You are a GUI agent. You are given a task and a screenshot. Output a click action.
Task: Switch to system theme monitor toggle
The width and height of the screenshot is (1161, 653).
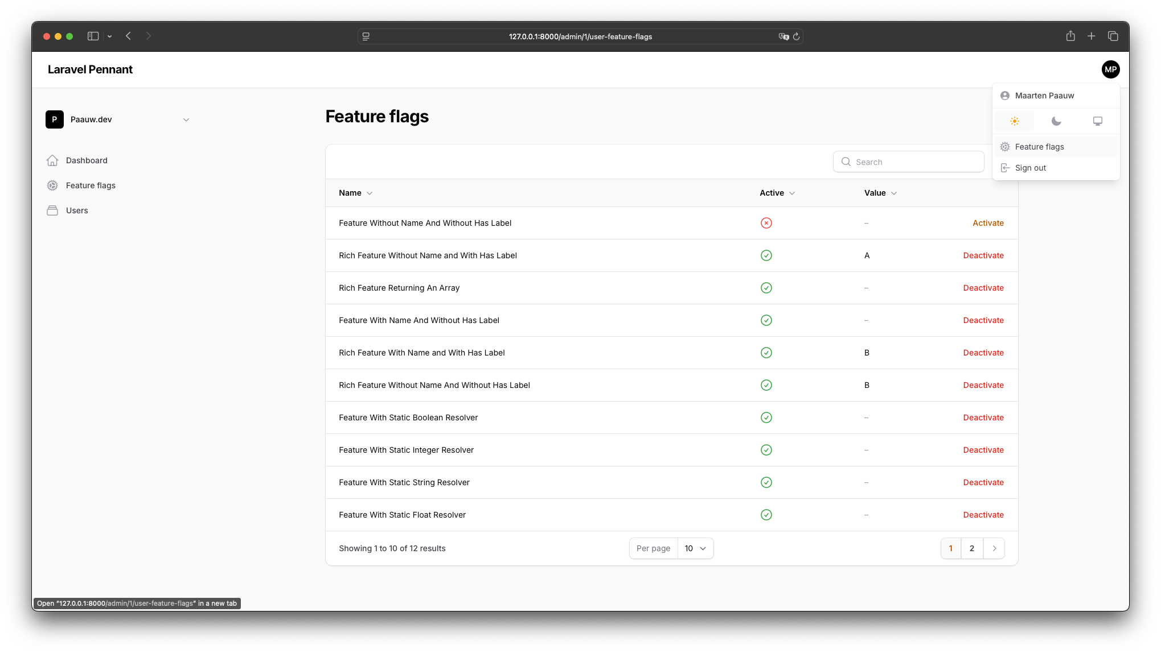click(1098, 121)
